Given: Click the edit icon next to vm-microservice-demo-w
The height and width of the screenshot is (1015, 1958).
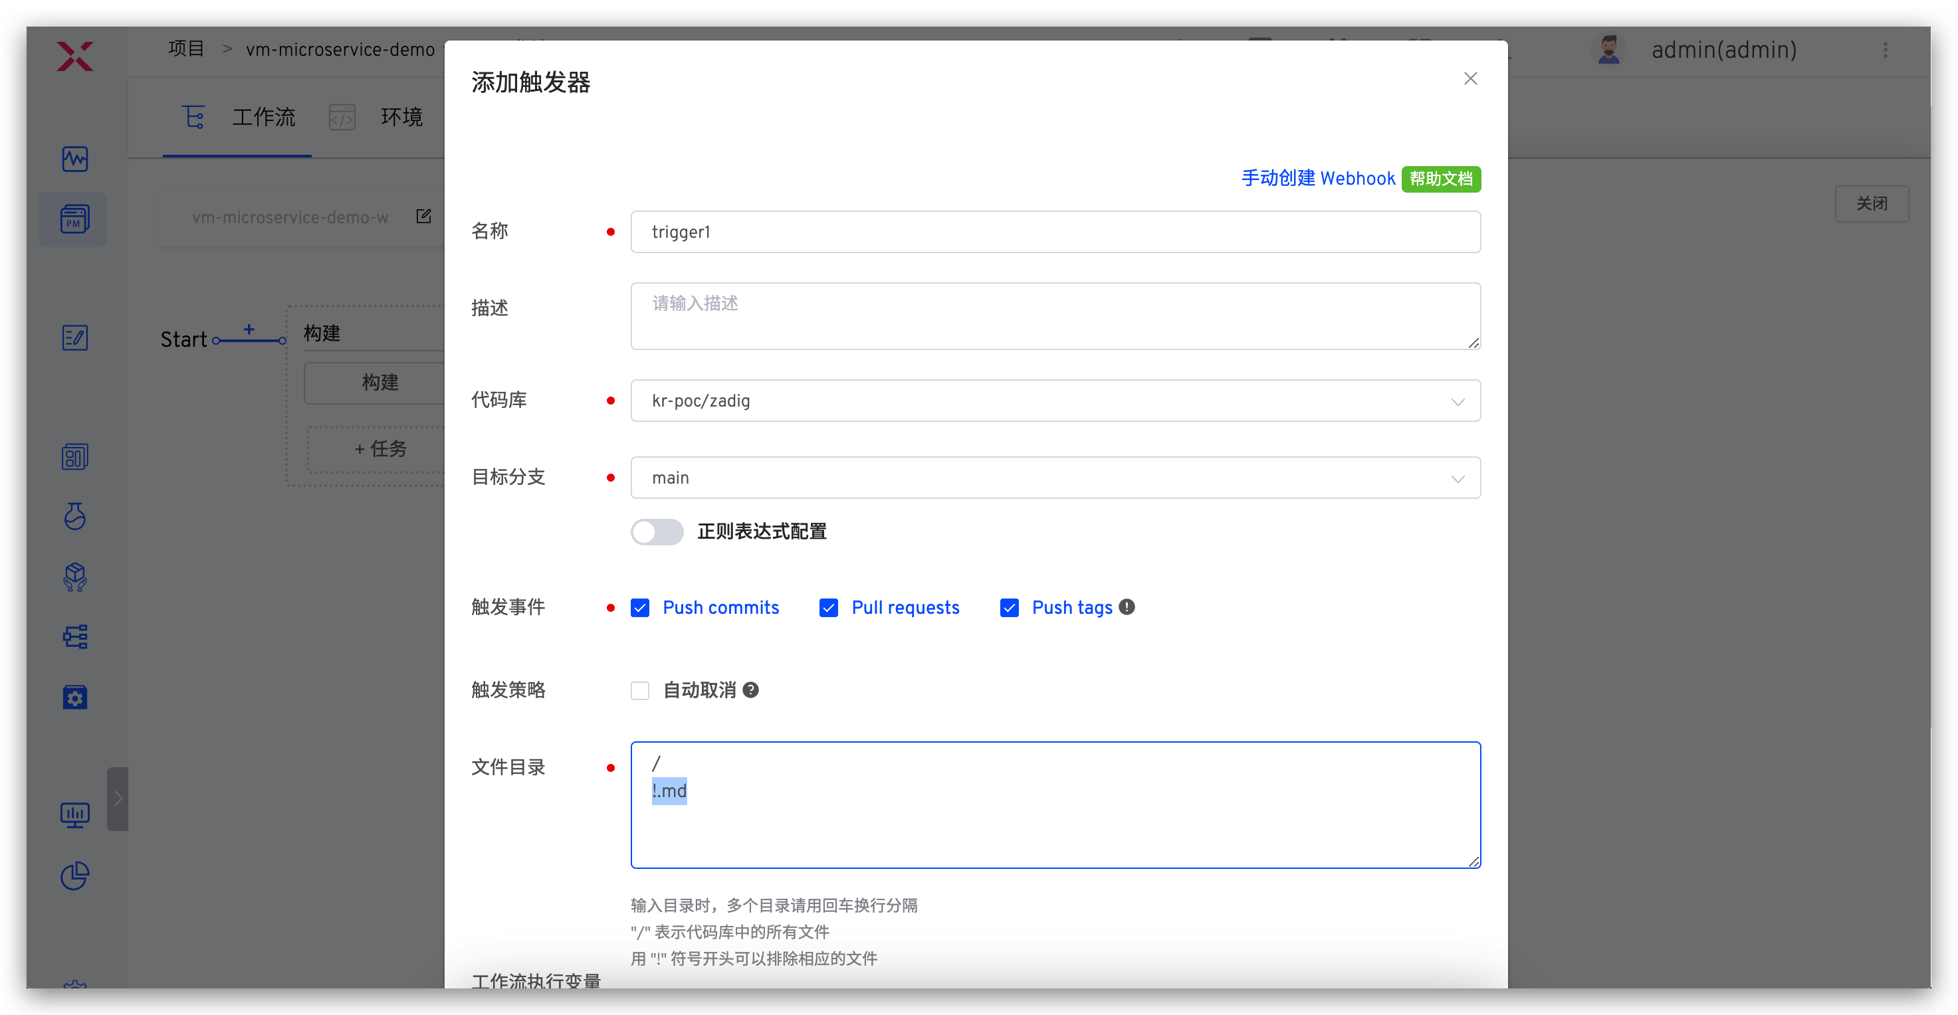Looking at the screenshot, I should [423, 217].
